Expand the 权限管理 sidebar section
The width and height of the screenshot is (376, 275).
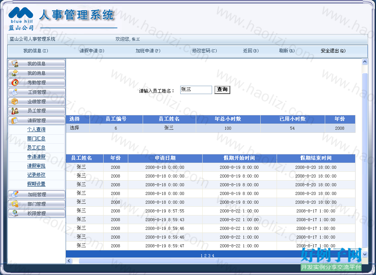(x=37, y=213)
